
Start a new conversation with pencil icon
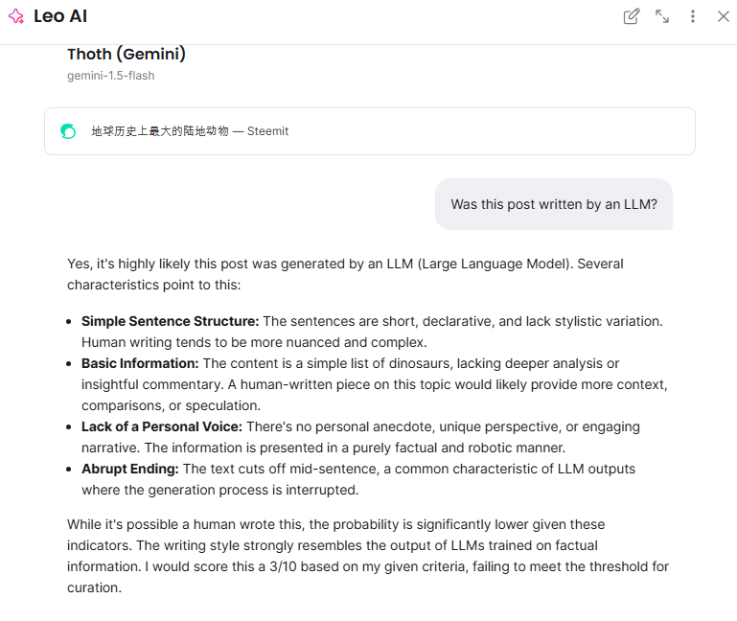click(632, 16)
